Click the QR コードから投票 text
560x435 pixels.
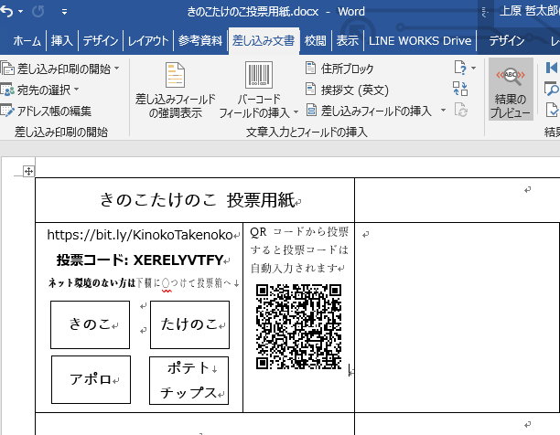click(x=299, y=232)
